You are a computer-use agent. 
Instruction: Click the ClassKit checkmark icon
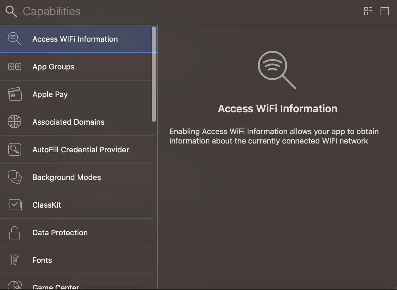coord(14,205)
